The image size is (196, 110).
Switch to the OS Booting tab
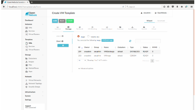pyautogui.click(x=92, y=28)
